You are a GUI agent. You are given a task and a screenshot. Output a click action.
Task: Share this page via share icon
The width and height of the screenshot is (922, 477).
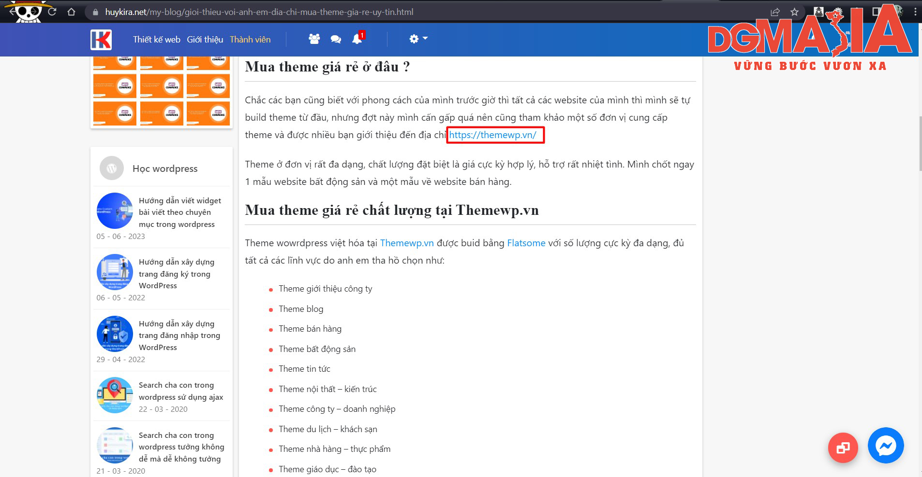tap(775, 12)
